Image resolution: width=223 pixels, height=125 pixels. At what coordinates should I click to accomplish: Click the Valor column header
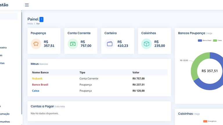pos(136,73)
